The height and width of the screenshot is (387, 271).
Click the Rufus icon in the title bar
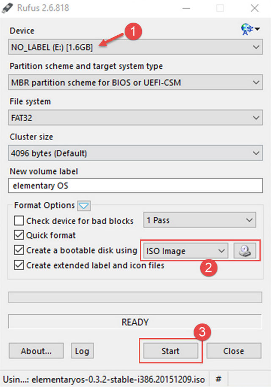tap(7, 8)
